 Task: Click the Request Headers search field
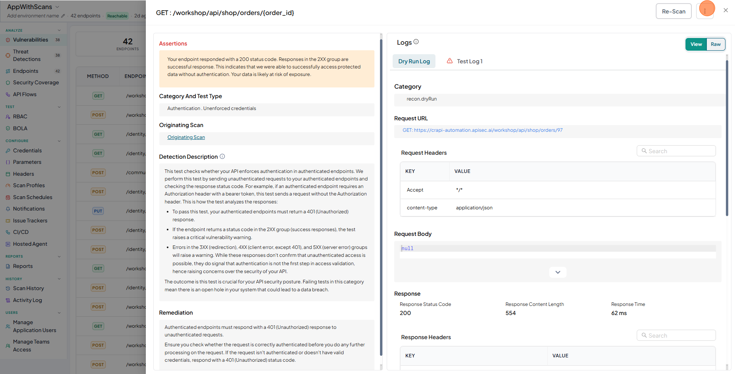pos(676,151)
